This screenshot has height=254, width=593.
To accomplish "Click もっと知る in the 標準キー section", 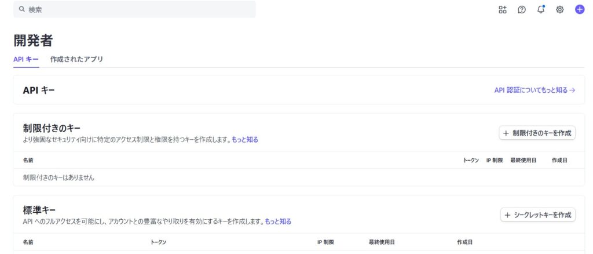I will tap(278, 222).
